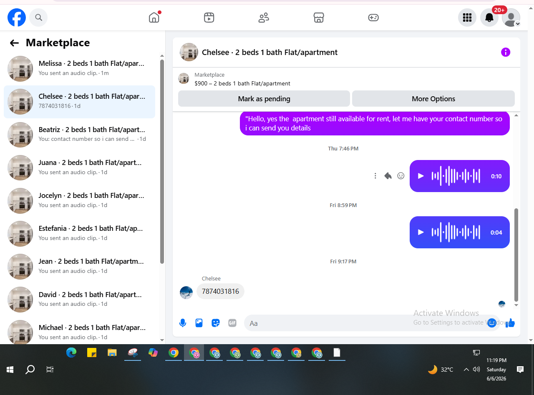Open the Reels video icon
Image resolution: width=534 pixels, height=395 pixels.
click(x=209, y=17)
